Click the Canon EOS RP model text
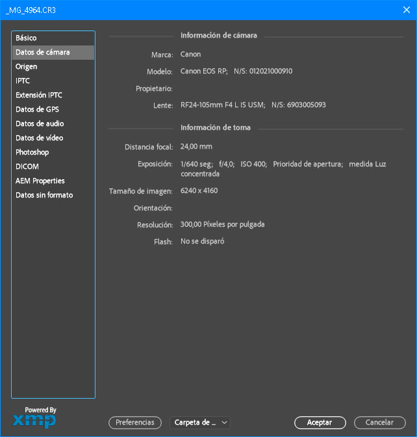Viewport: 417px width, 437px height. coord(204,71)
